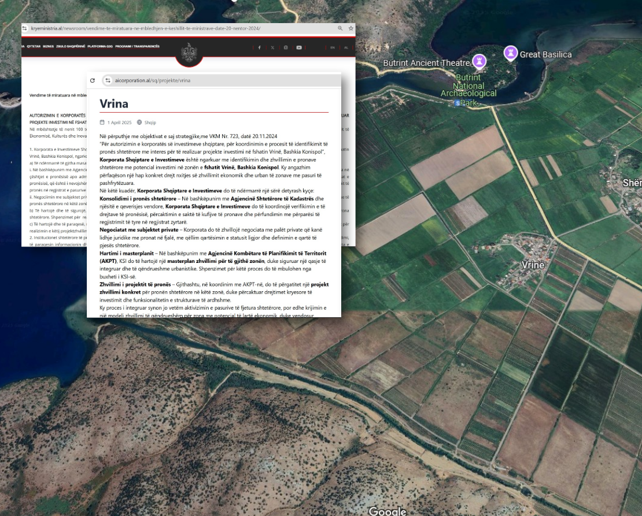642x516 pixels.
Task: Click the Albanian coat of arms logo
Action: [190, 52]
